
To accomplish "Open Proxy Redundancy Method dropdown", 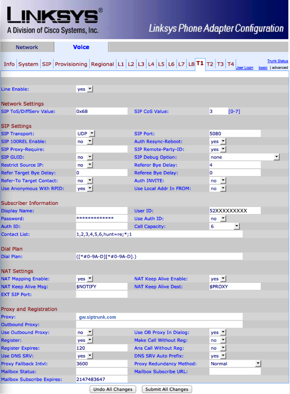I will coord(235,364).
